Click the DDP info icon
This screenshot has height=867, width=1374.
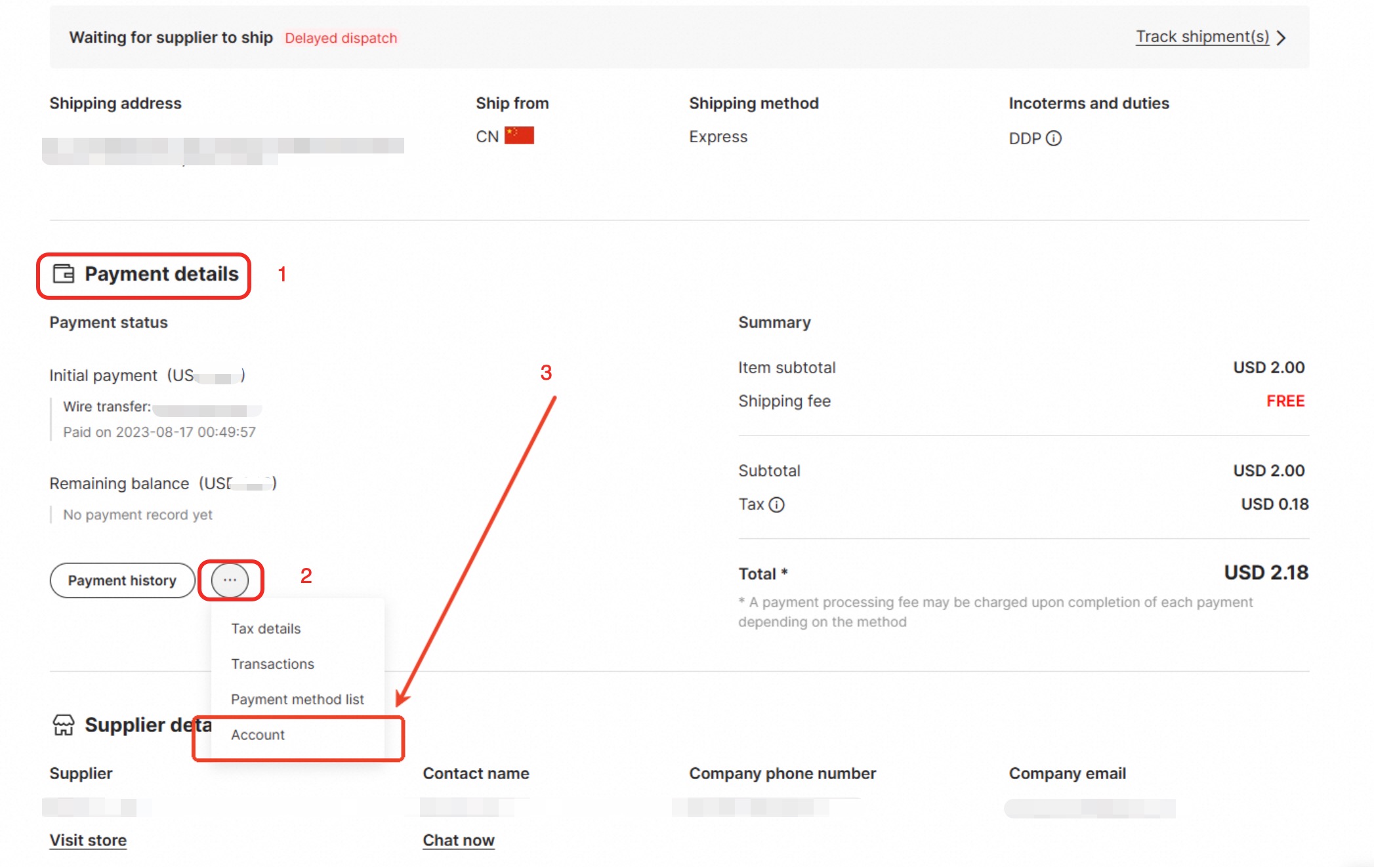[x=1053, y=138]
